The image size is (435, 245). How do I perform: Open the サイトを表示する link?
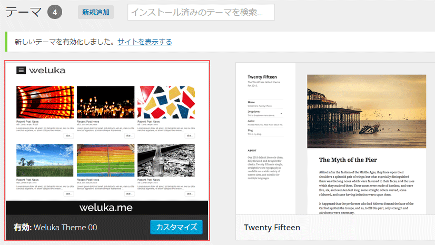click(x=145, y=42)
